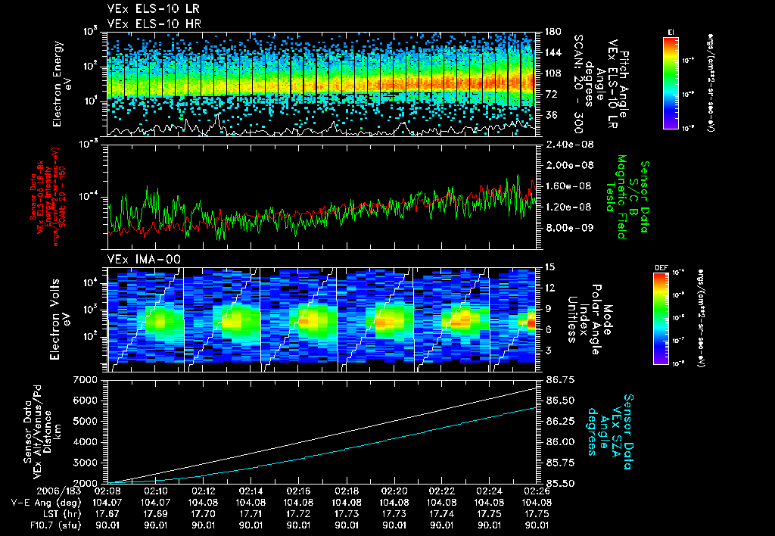The width and height of the screenshot is (775, 536).
Task: Click F10.7 value 90.01 under 02:26
Action: pos(537,525)
